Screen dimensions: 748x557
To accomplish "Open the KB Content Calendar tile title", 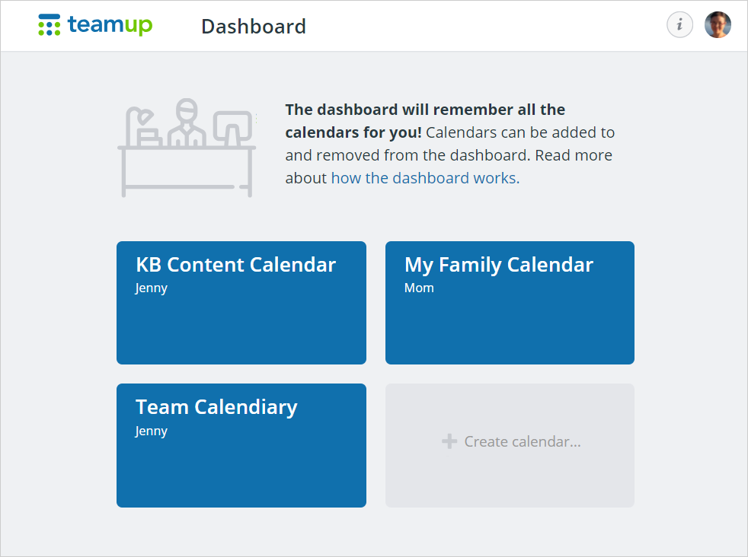I will [235, 265].
